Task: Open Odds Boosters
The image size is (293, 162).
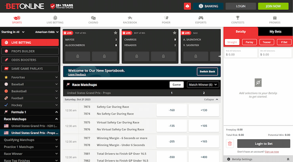Action: (30, 60)
